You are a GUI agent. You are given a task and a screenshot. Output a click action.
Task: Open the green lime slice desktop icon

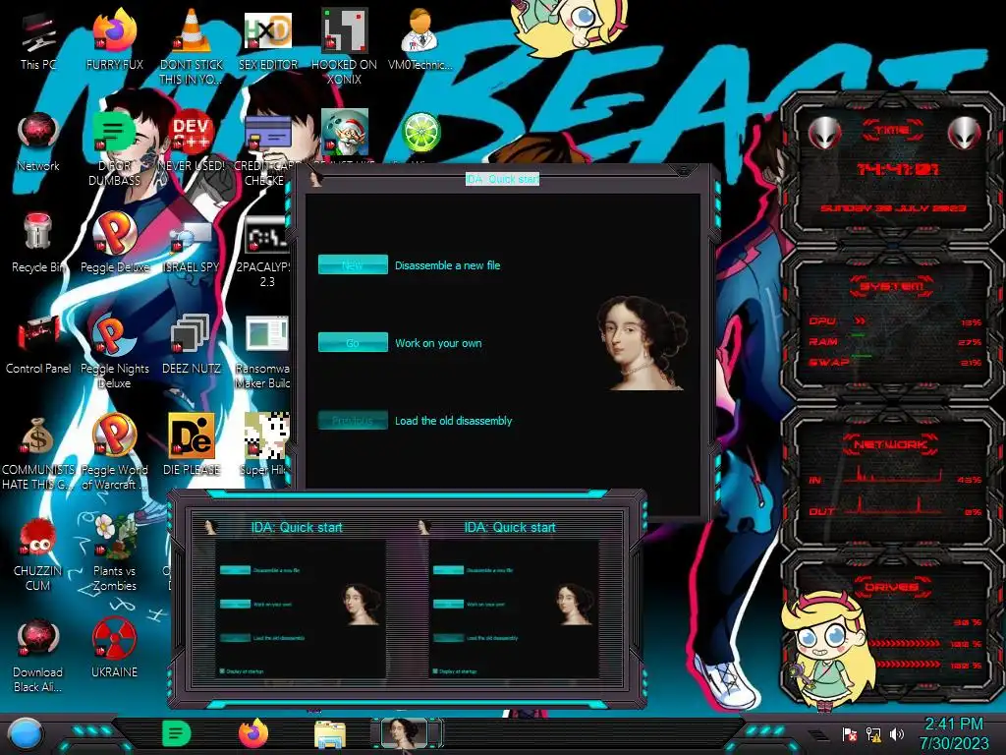tap(420, 133)
